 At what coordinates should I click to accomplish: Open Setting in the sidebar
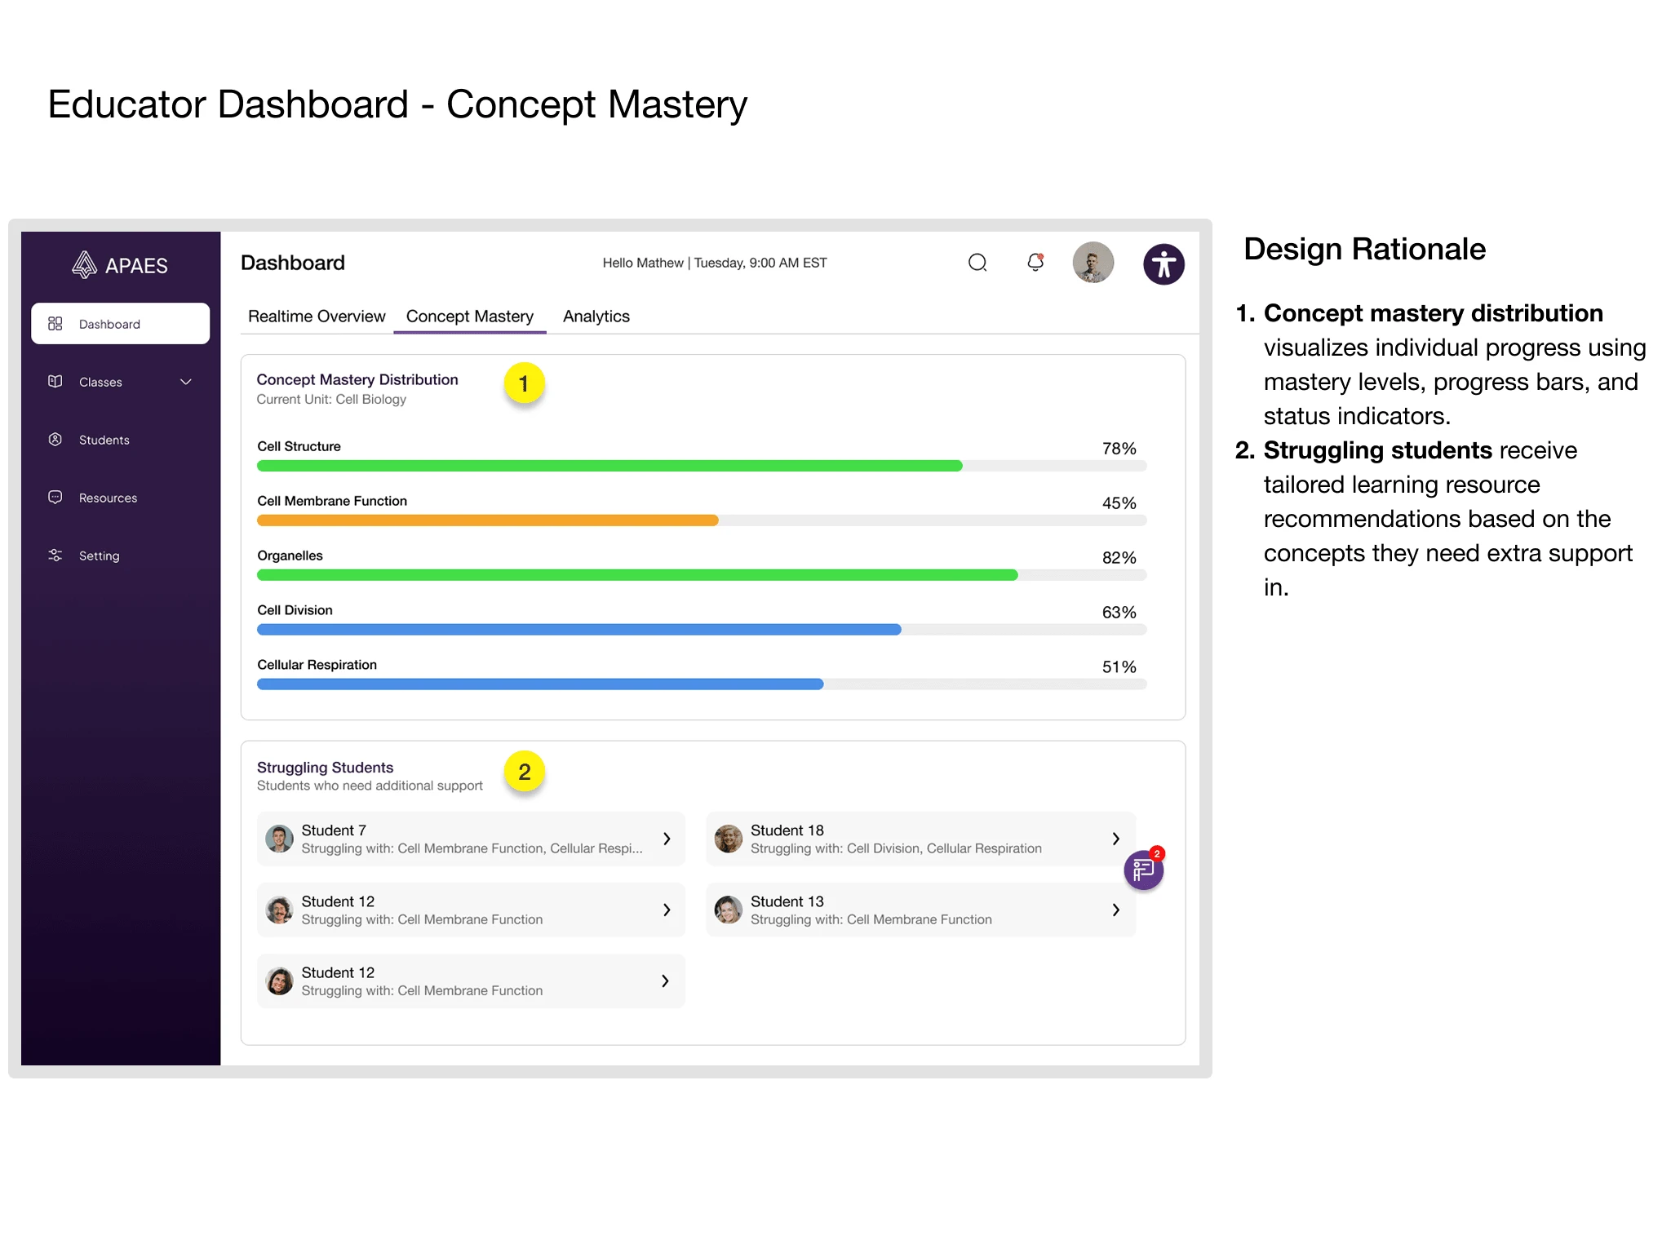pos(99,556)
